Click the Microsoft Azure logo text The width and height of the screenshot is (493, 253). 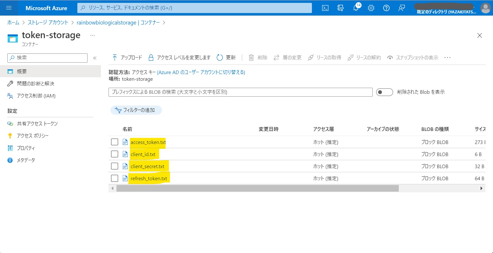pos(46,8)
